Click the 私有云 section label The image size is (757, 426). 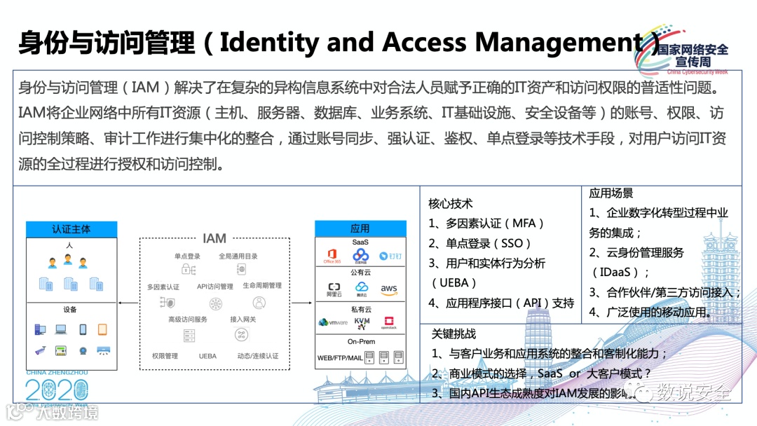click(x=361, y=309)
